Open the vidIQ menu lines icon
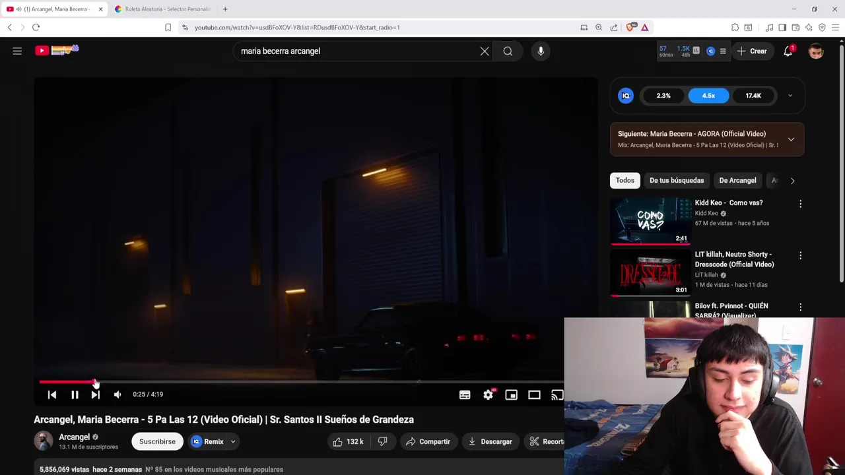This screenshot has height=475, width=845. pyautogui.click(x=723, y=51)
